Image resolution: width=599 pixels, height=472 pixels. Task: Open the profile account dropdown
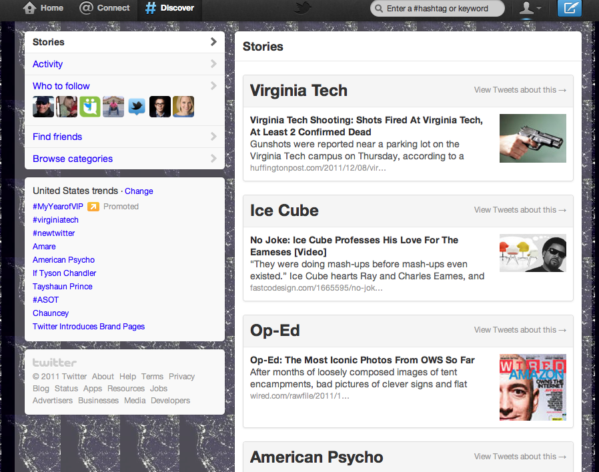[530, 8]
